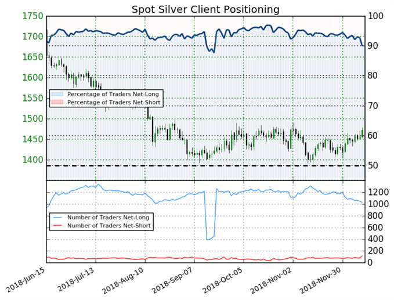Click the 1650 price axis label
Screen dimensions: 394x300
[x=33, y=57]
